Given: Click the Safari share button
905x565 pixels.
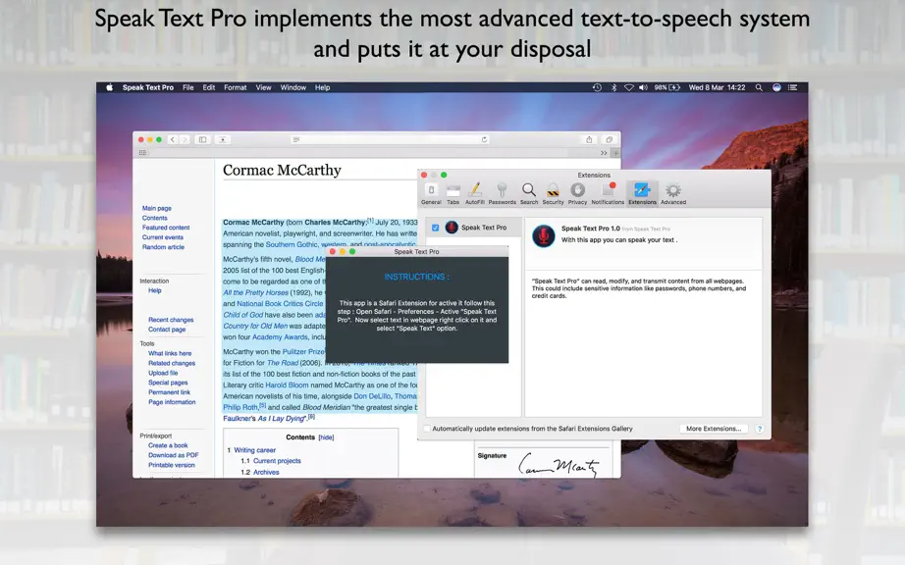Looking at the screenshot, I should pos(589,139).
